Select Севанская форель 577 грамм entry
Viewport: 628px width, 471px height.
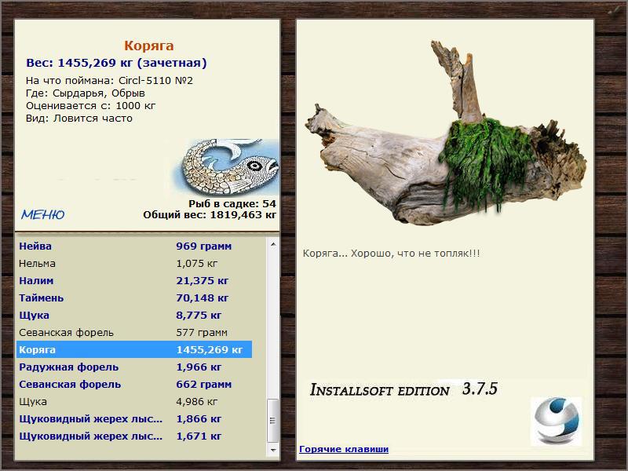(x=134, y=332)
